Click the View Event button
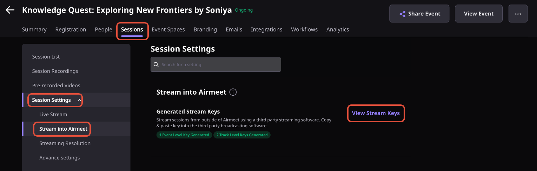The width and height of the screenshot is (537, 171). click(479, 14)
